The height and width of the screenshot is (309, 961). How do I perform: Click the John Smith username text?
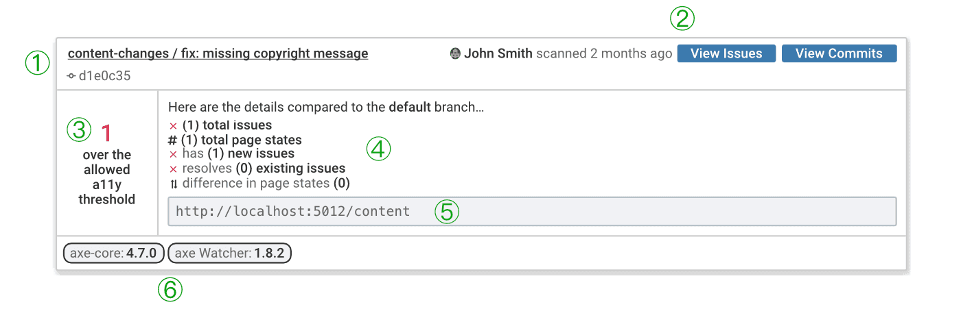tap(498, 53)
